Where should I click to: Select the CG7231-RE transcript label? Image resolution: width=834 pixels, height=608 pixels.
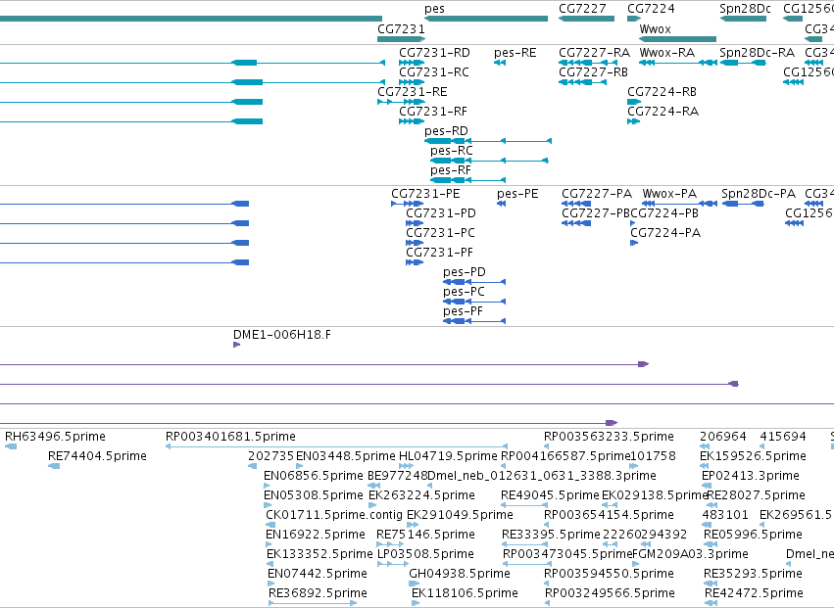pyautogui.click(x=413, y=92)
